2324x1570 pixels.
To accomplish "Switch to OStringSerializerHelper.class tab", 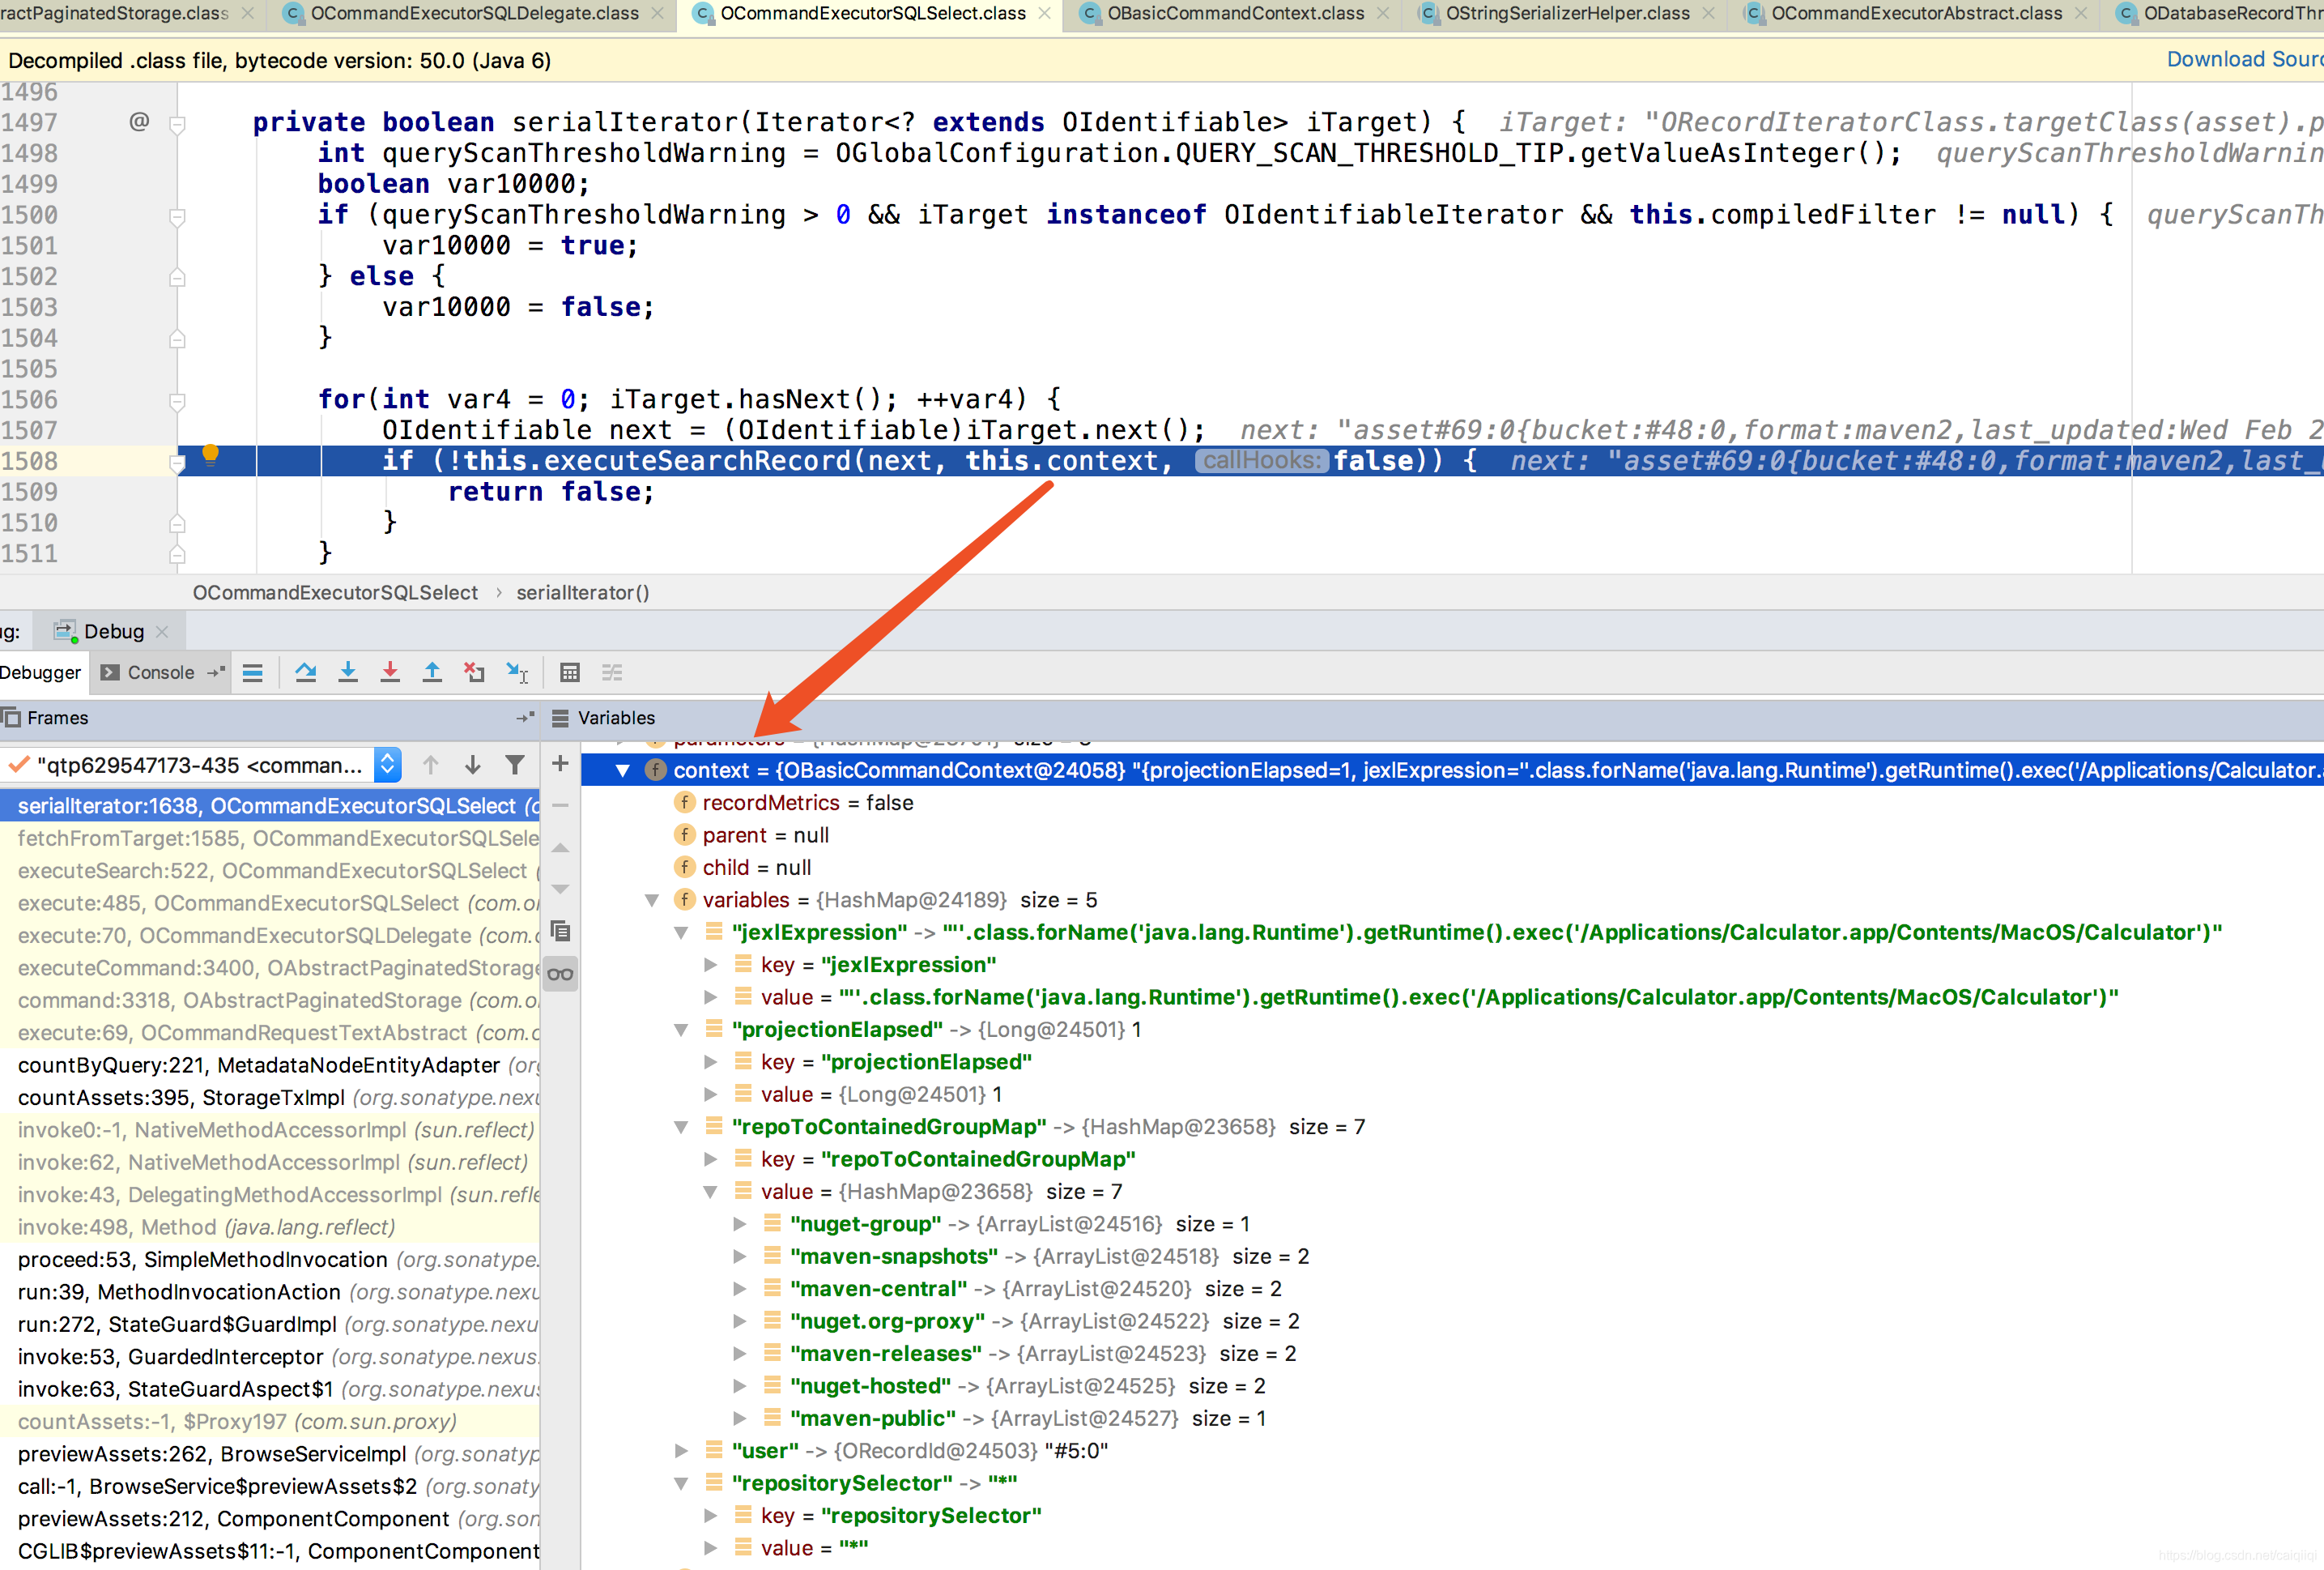I will point(1567,14).
